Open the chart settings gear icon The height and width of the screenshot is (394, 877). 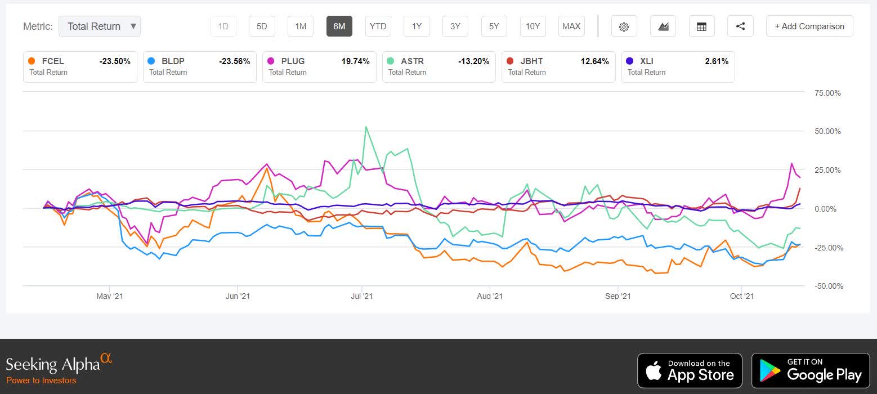[x=624, y=26]
